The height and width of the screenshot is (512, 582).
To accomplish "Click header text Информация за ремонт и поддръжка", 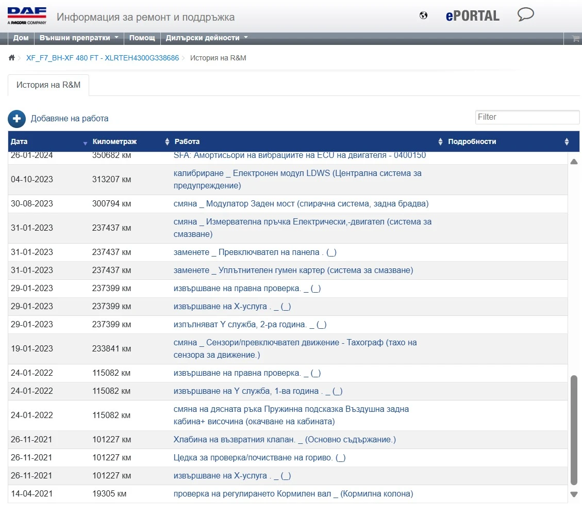I will point(145,17).
